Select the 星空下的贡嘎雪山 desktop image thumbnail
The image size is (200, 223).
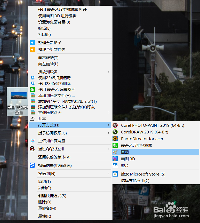pyautogui.click(x=19, y=95)
